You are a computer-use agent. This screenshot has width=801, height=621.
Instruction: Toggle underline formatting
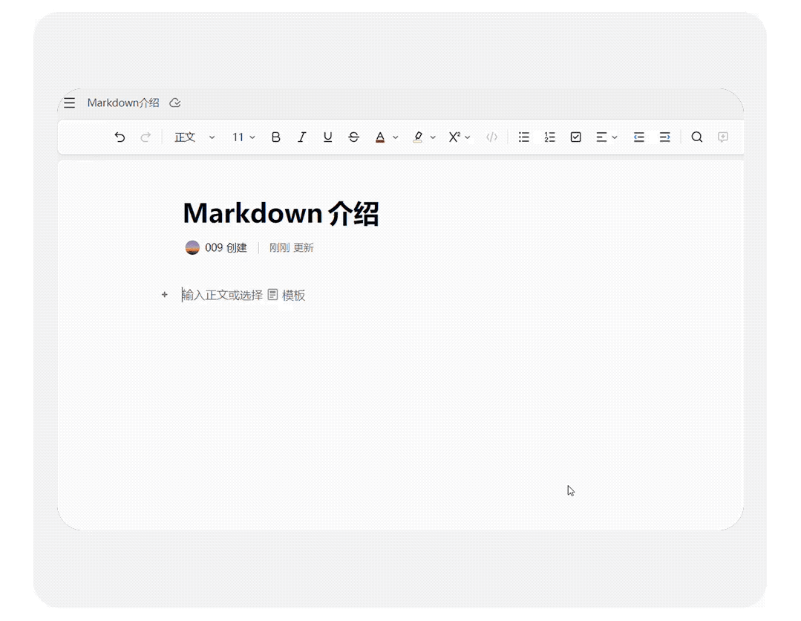point(327,137)
